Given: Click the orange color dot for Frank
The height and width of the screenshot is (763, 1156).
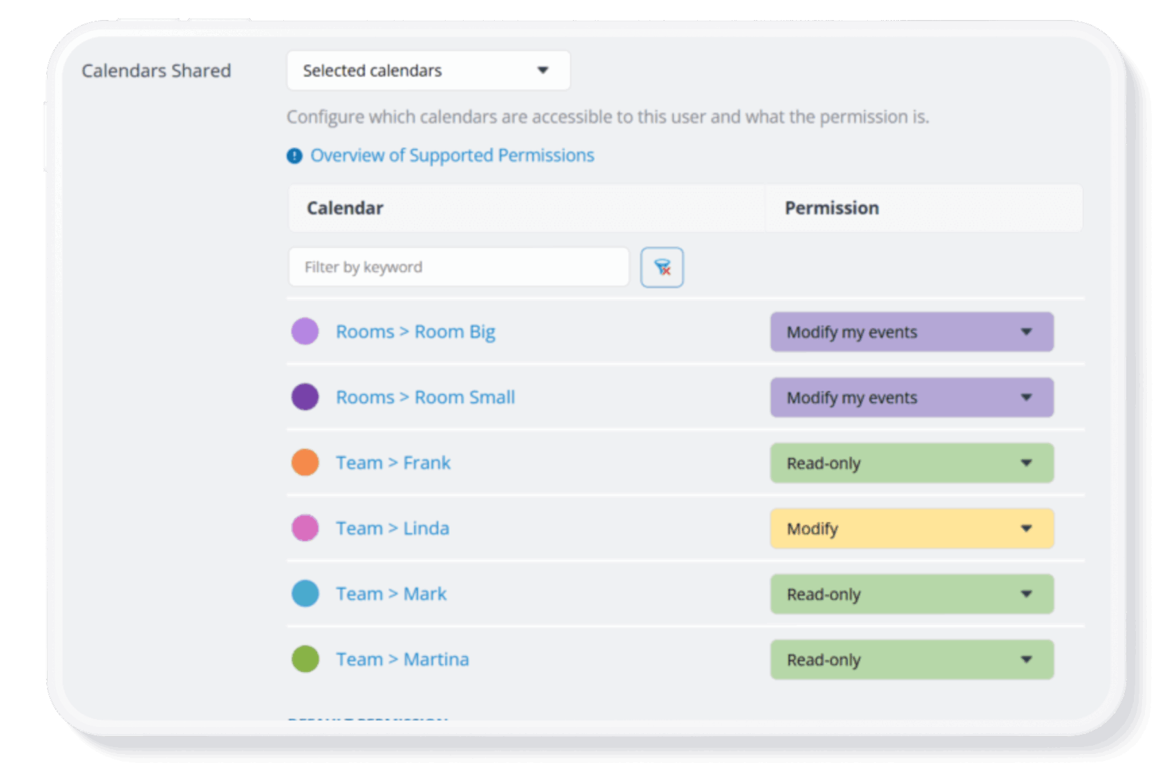Looking at the screenshot, I should [x=305, y=463].
